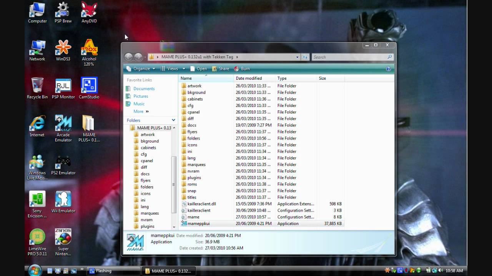Launch WinDS3 desktop shortcut
Screen dimensions: 492x276
click(63, 51)
